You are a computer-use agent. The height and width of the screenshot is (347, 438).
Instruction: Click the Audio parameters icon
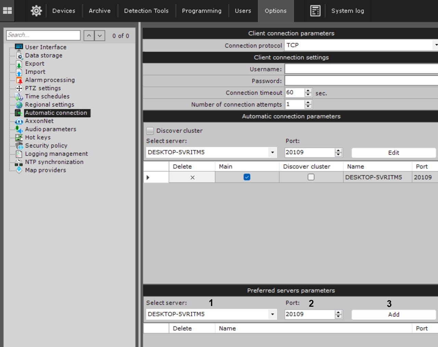pos(19,129)
